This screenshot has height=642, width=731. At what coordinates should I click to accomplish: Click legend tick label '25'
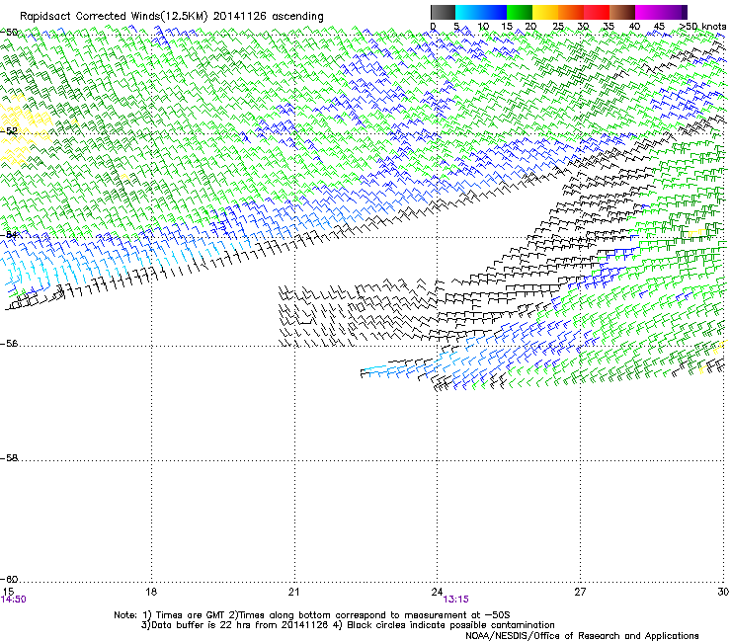tap(558, 27)
